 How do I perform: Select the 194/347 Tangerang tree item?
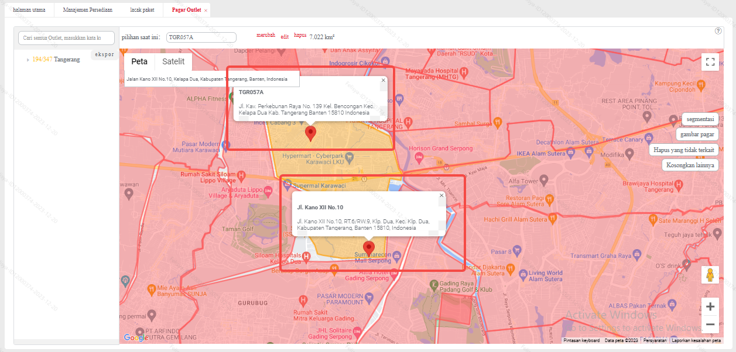pyautogui.click(x=56, y=60)
